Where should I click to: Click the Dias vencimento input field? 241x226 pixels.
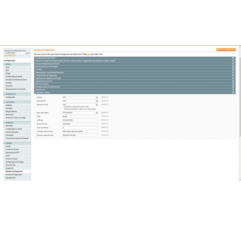(80, 128)
